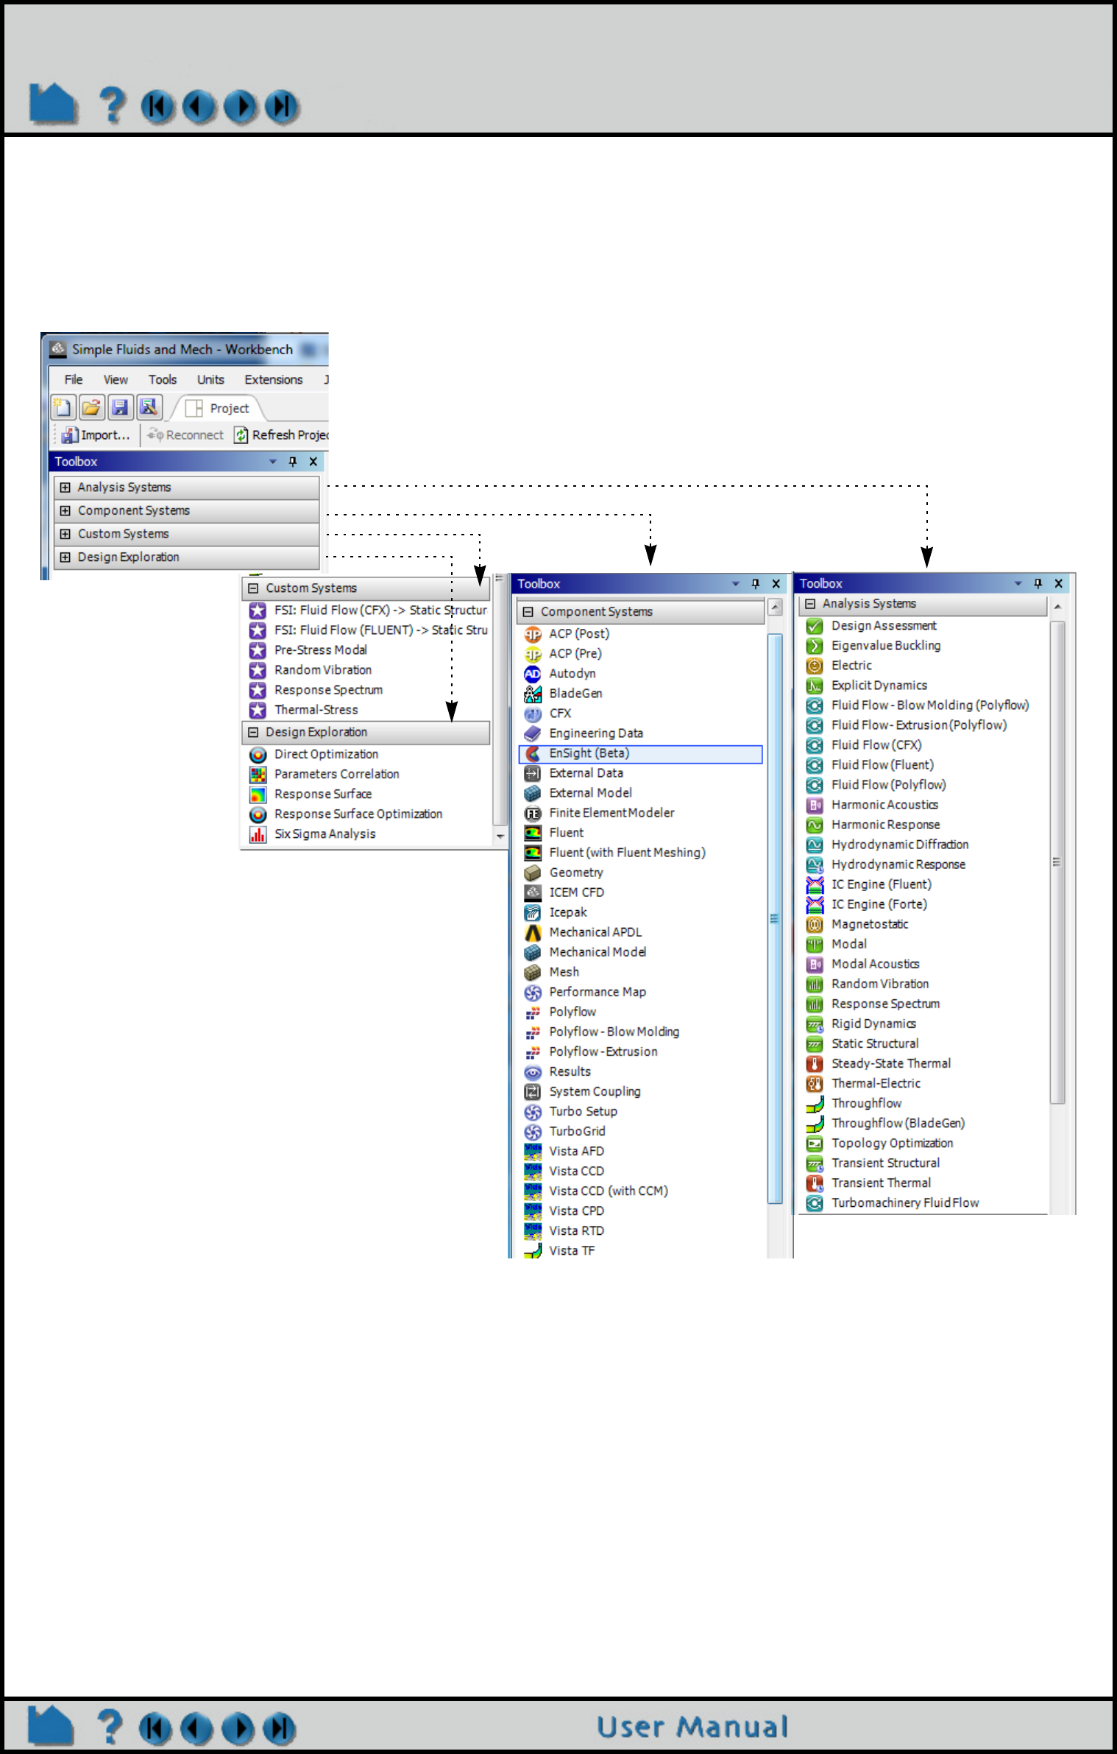Image resolution: width=1117 pixels, height=1754 pixels.
Task: Click the EnSight (Beta) icon
Action: point(533,753)
